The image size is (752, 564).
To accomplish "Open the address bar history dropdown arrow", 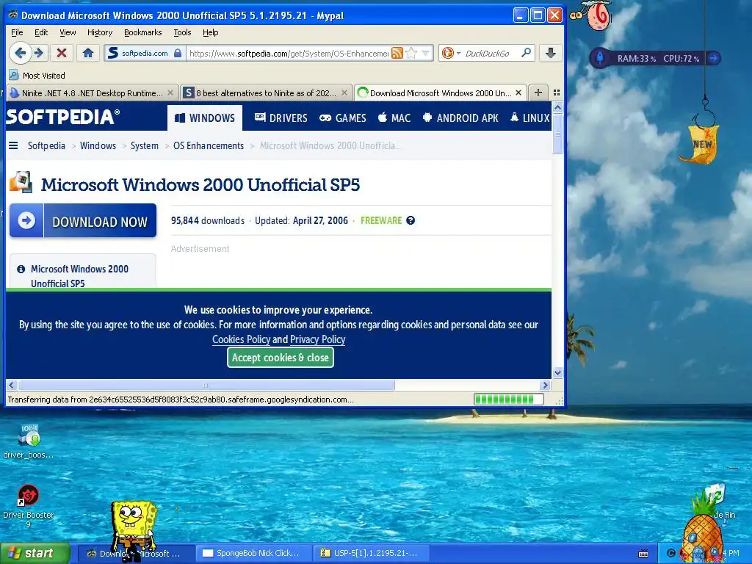I will click(x=425, y=53).
